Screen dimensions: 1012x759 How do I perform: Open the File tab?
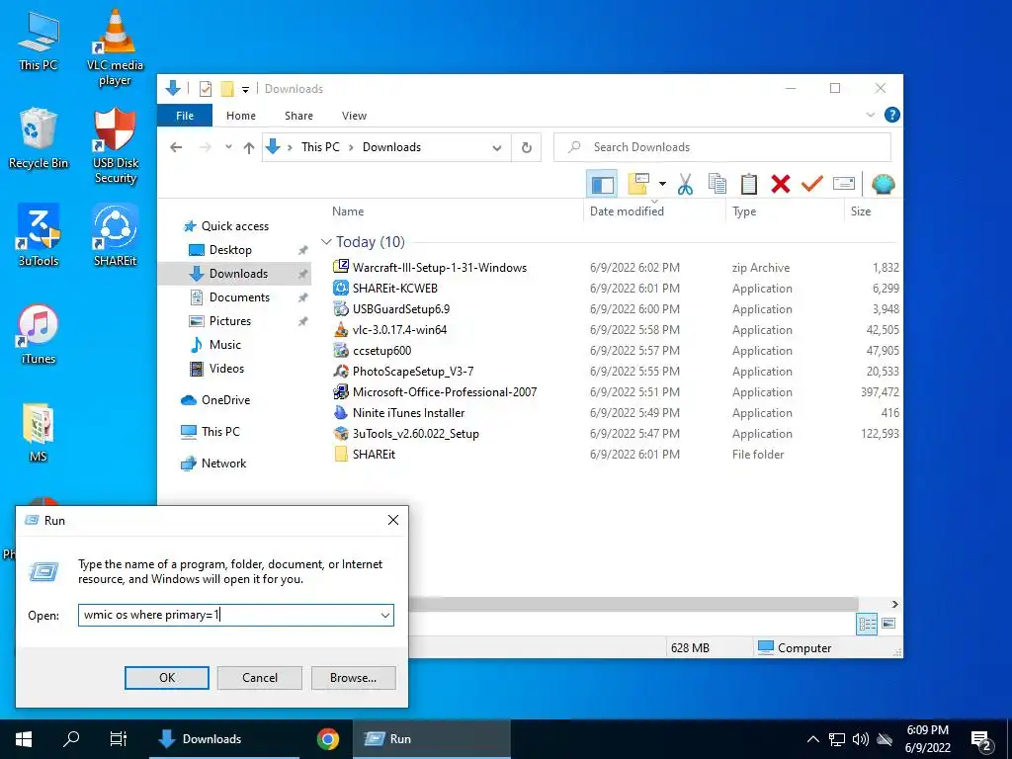point(185,116)
